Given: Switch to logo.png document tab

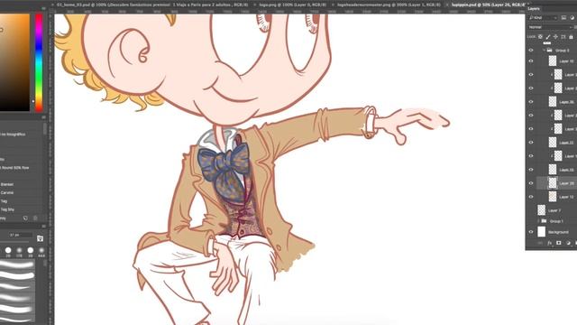Looking at the screenshot, I should coord(292,5).
